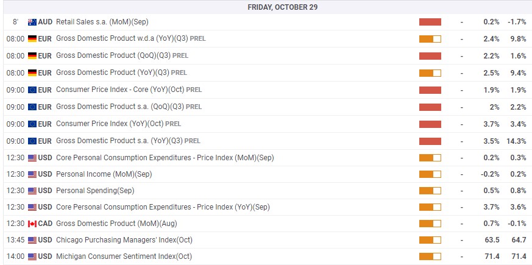This screenshot has height=265, width=532.
Task: Open Michigan Consumer Sentiment Index(Oct) event
Action: point(124,256)
